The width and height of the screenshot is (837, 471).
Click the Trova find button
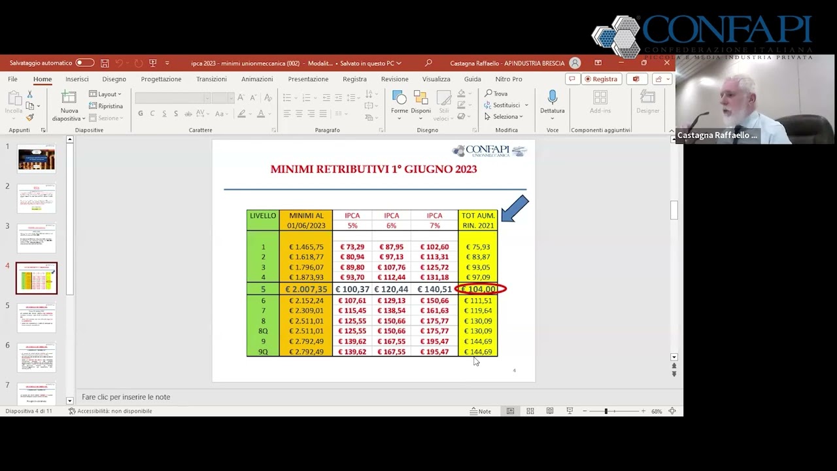pyautogui.click(x=496, y=94)
